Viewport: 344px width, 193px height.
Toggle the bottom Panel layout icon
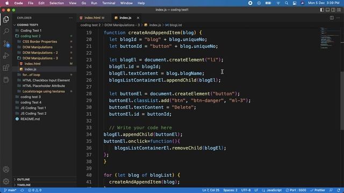(327, 10)
